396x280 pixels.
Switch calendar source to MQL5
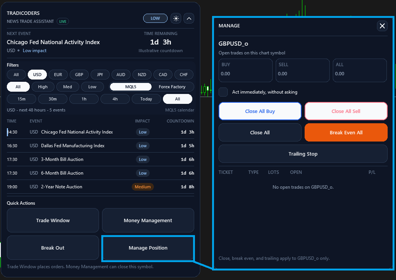pos(131,87)
